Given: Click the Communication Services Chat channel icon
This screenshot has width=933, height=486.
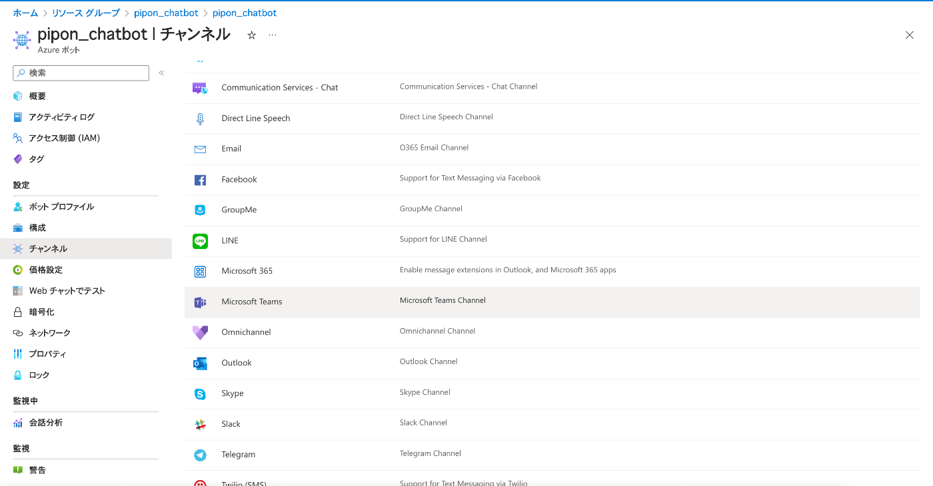Looking at the screenshot, I should 200,88.
